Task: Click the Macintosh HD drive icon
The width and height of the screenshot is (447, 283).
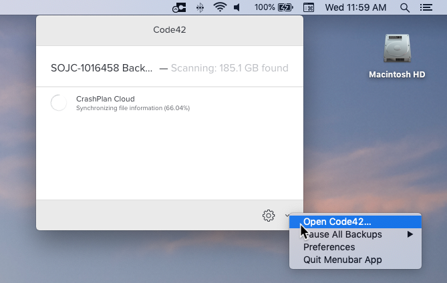Action: pos(397,49)
